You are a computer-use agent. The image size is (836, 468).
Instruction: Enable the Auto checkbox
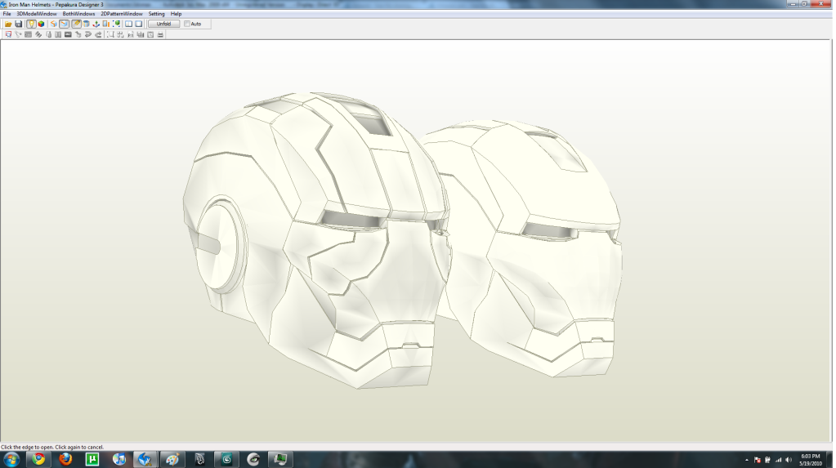point(187,24)
